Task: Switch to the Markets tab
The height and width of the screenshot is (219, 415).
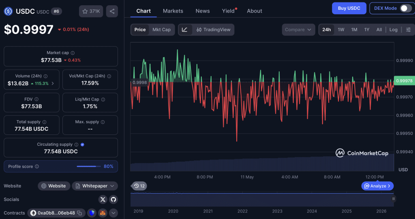Action: pyautogui.click(x=173, y=11)
